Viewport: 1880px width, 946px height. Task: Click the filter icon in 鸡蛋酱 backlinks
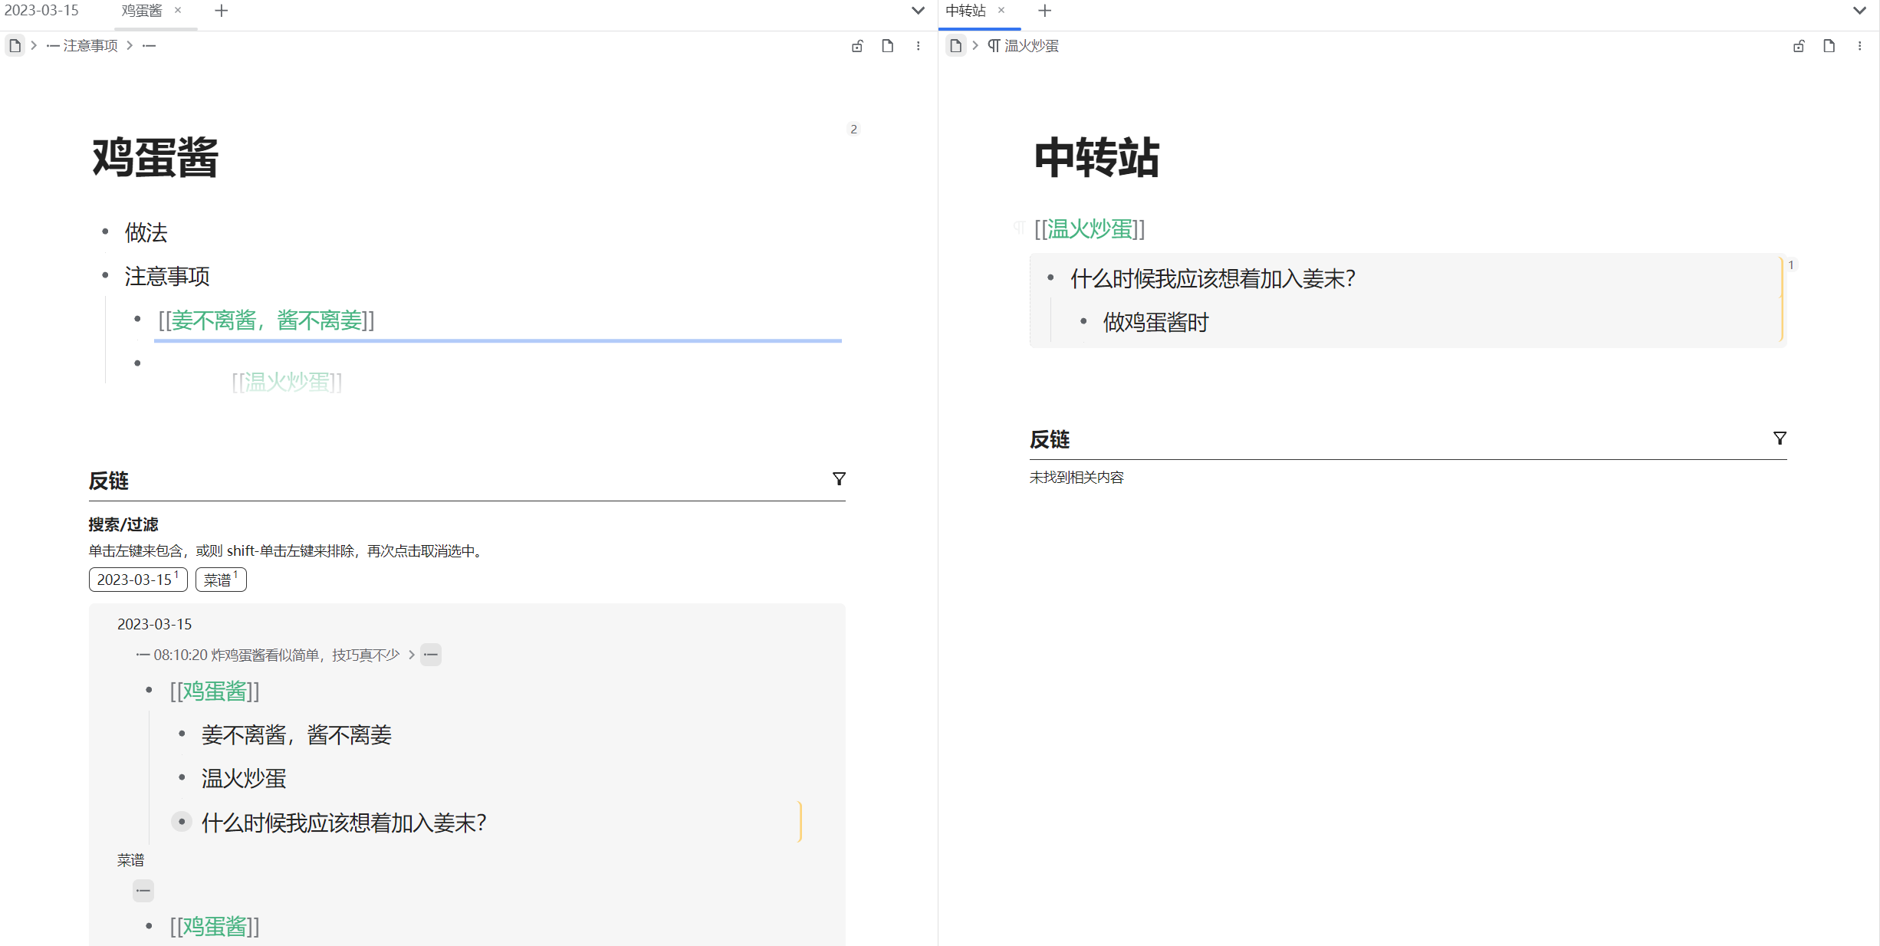839,479
